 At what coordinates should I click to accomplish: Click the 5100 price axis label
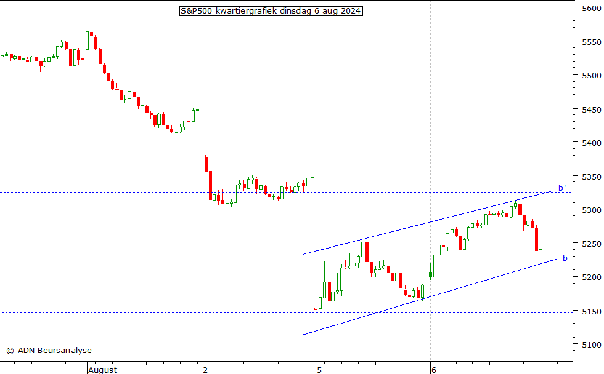pyautogui.click(x=592, y=345)
